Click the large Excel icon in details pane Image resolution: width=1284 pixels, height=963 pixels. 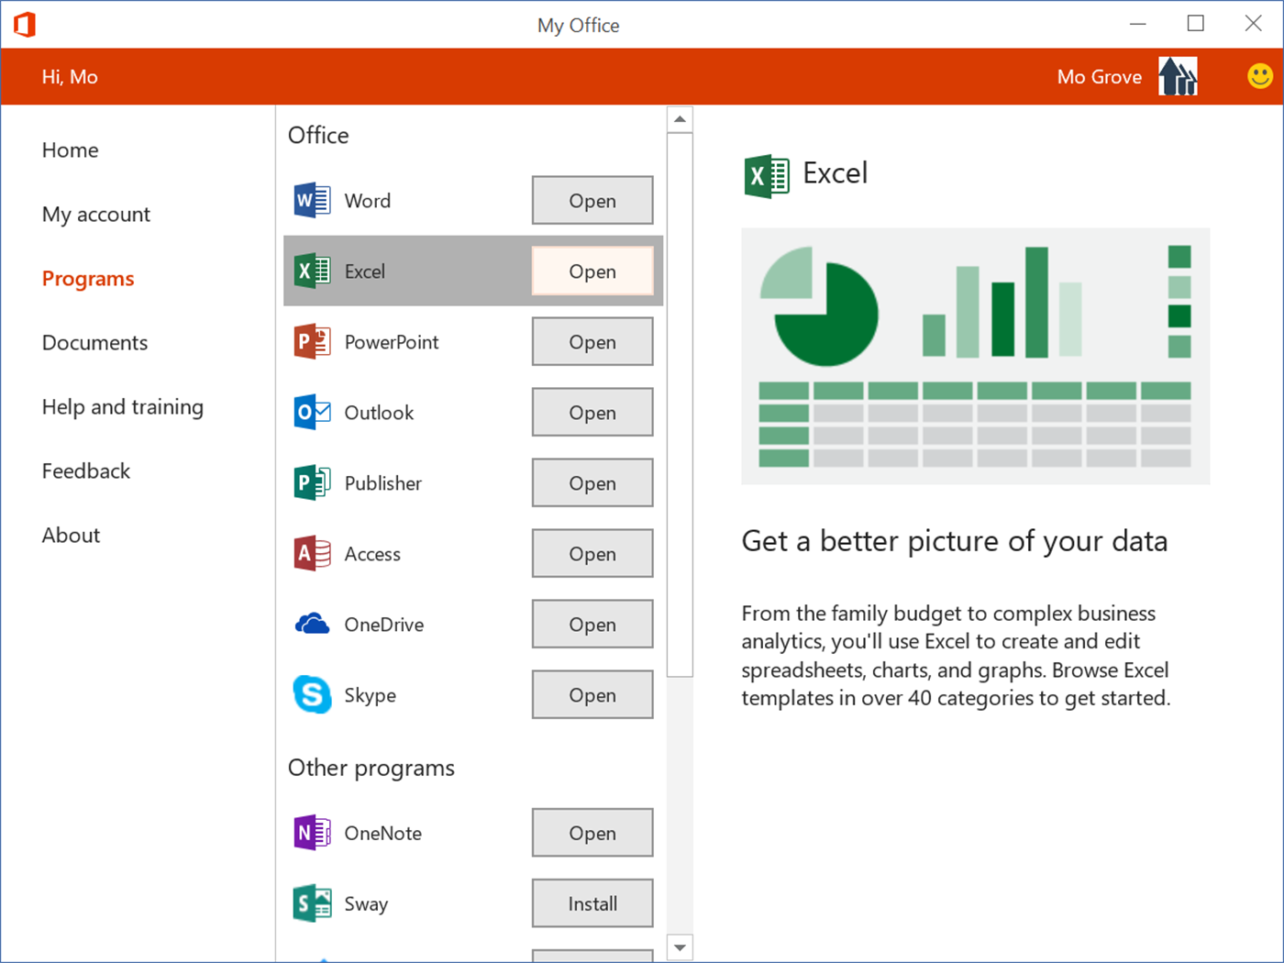(x=767, y=176)
